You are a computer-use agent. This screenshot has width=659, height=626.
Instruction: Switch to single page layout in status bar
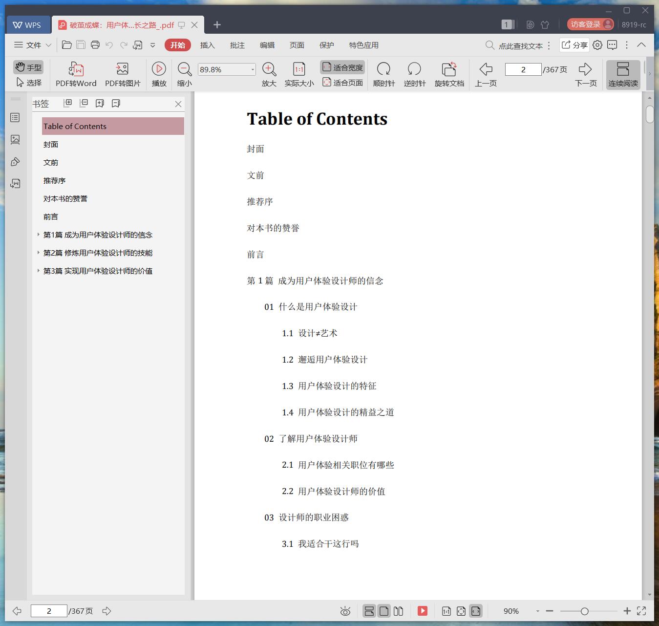[384, 611]
